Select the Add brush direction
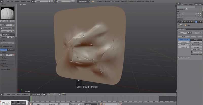Viewport: 203px width, 105px height. pyautogui.click(x=4, y=50)
